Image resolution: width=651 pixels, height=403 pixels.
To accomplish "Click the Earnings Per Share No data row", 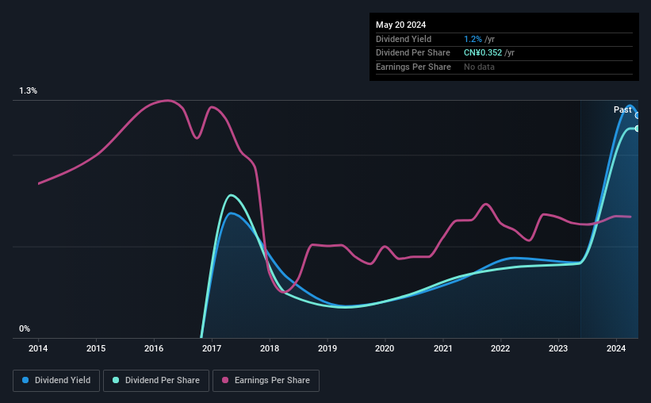I will coord(504,67).
